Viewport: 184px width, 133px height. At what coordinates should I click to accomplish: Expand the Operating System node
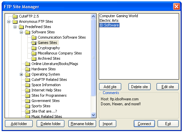tap(21, 74)
